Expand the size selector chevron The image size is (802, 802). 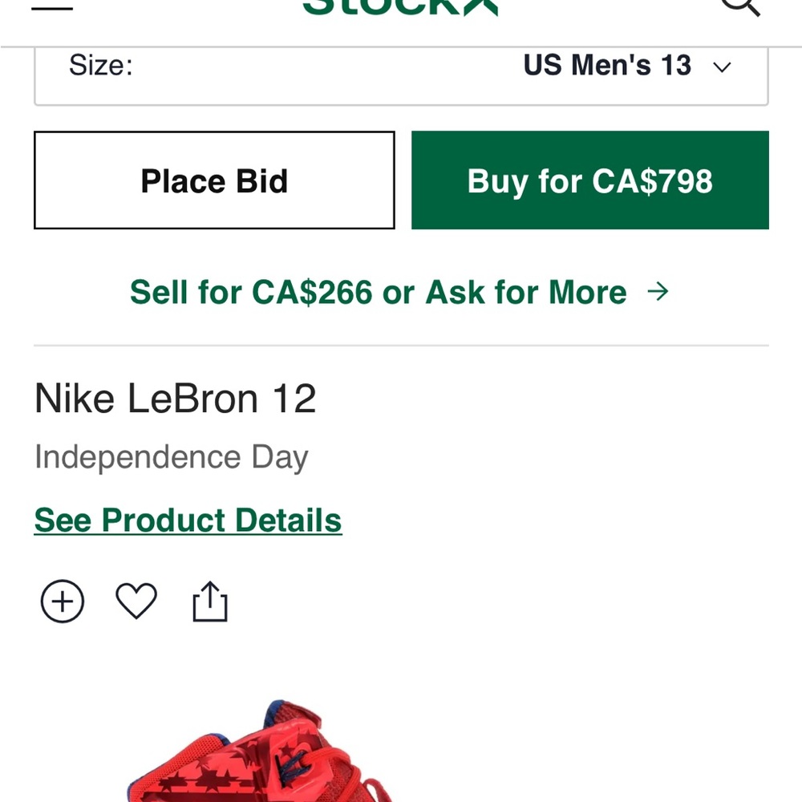[721, 67]
